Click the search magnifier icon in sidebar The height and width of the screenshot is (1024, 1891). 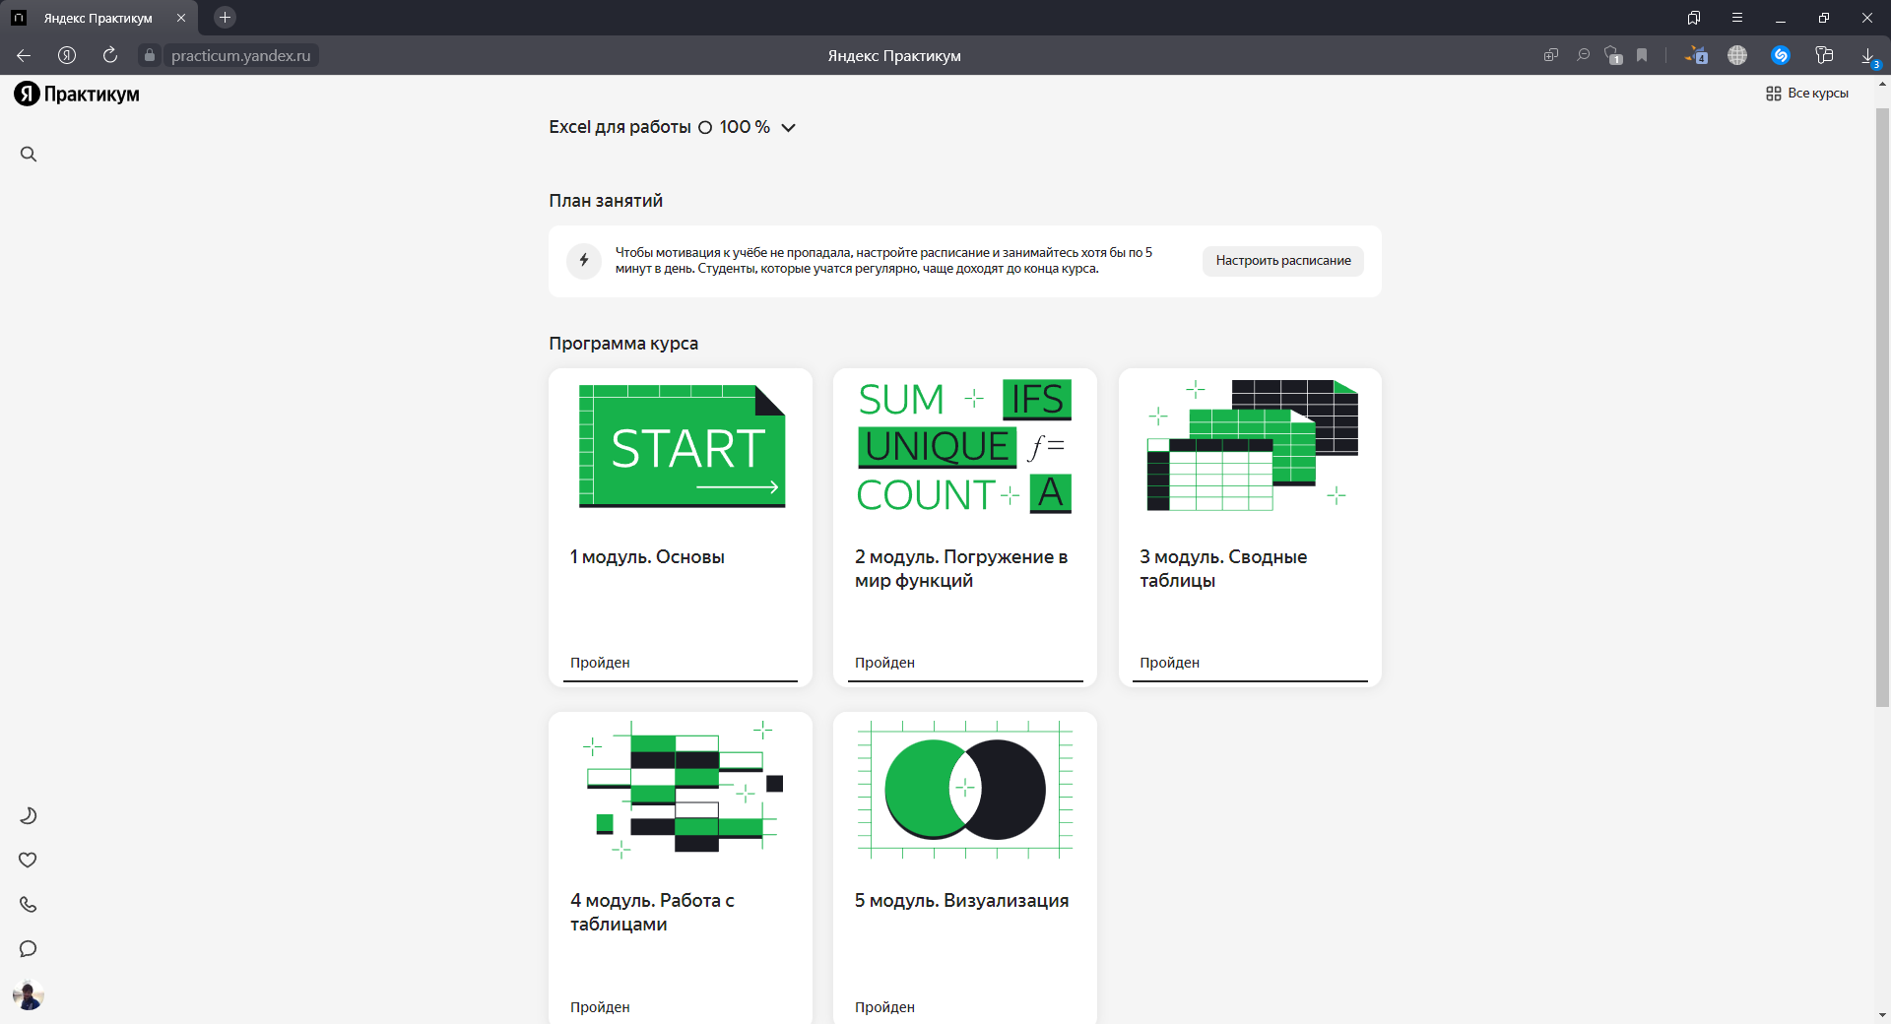pos(29,155)
